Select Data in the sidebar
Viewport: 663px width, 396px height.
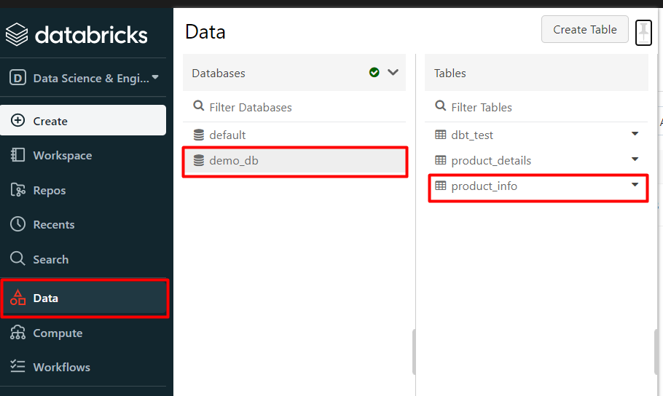85,298
